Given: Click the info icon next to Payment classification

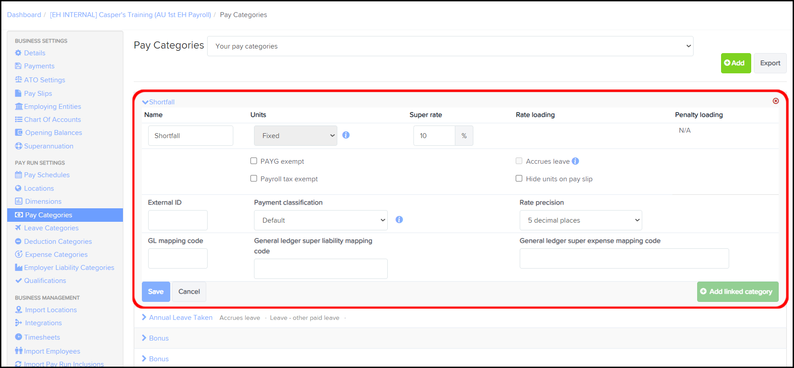Looking at the screenshot, I should (399, 220).
